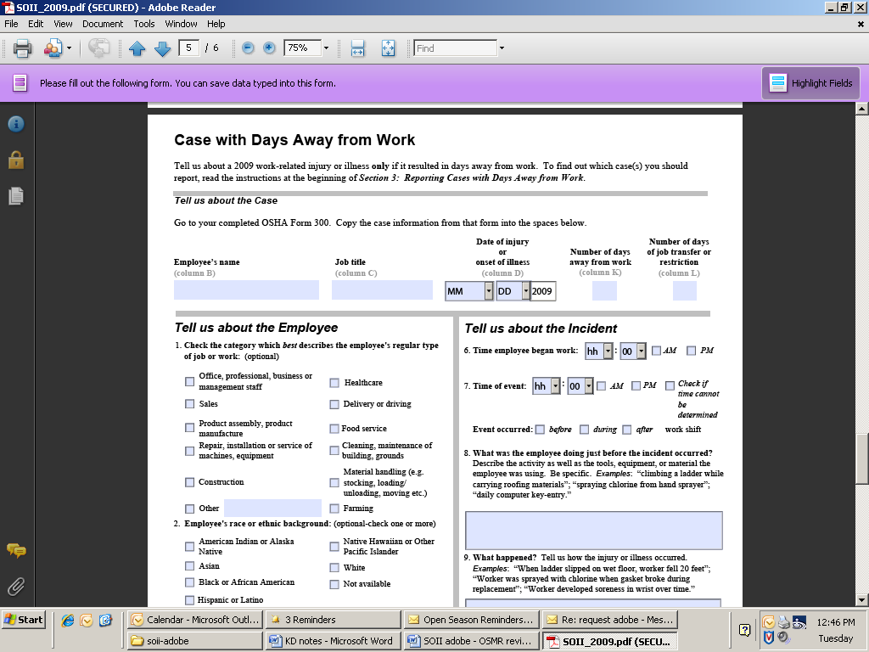Click the Highlight Fields button
869x652 pixels.
811,83
